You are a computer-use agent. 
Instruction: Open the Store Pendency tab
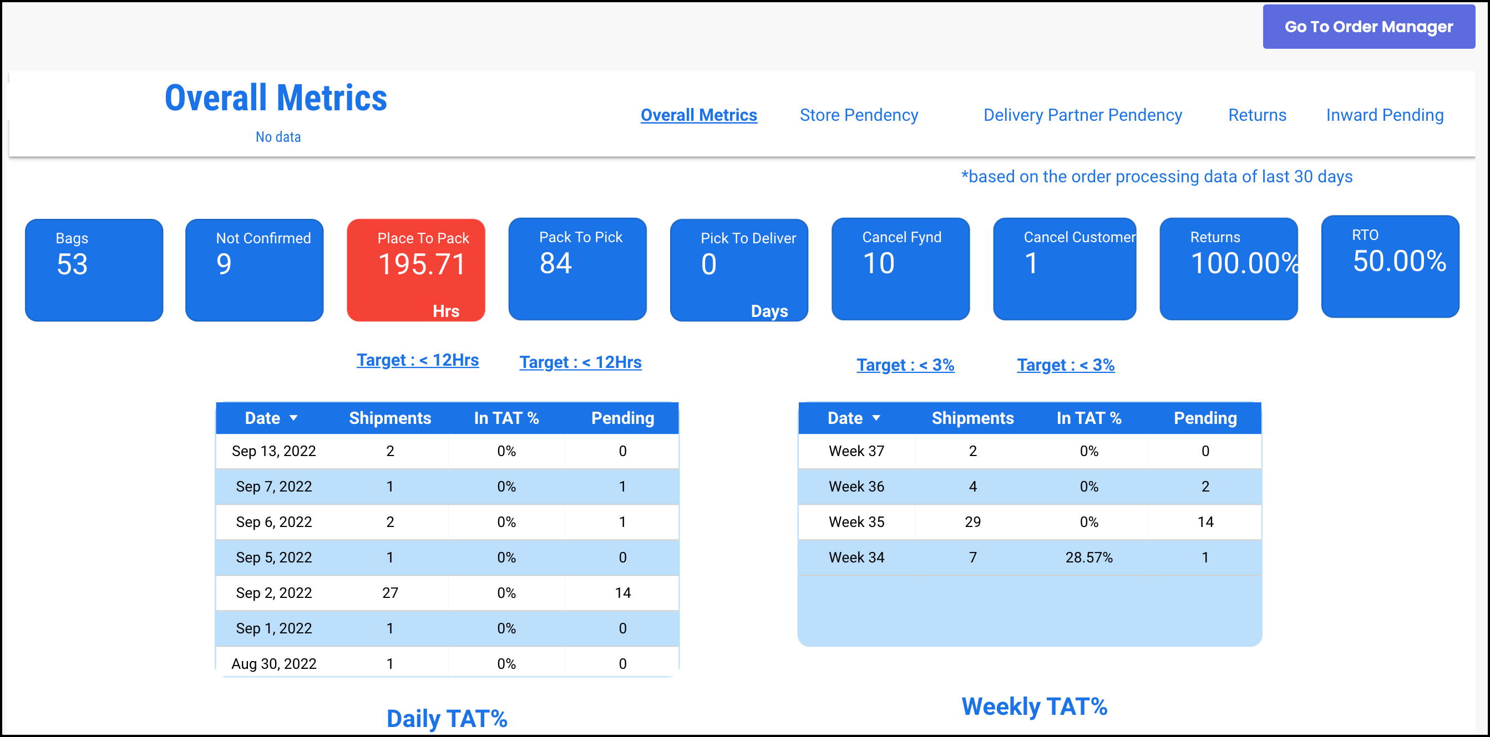coord(858,115)
